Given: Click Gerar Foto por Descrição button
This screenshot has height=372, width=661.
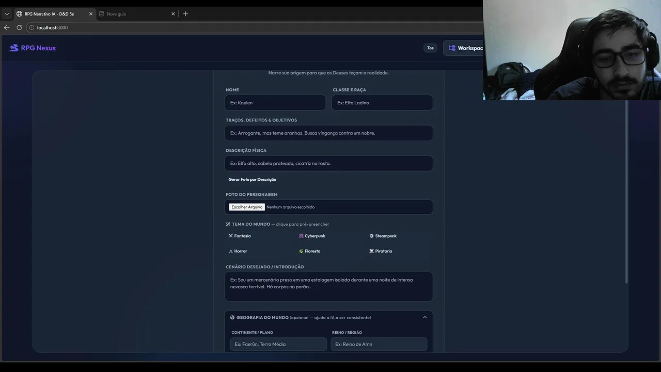Looking at the screenshot, I should 253,179.
